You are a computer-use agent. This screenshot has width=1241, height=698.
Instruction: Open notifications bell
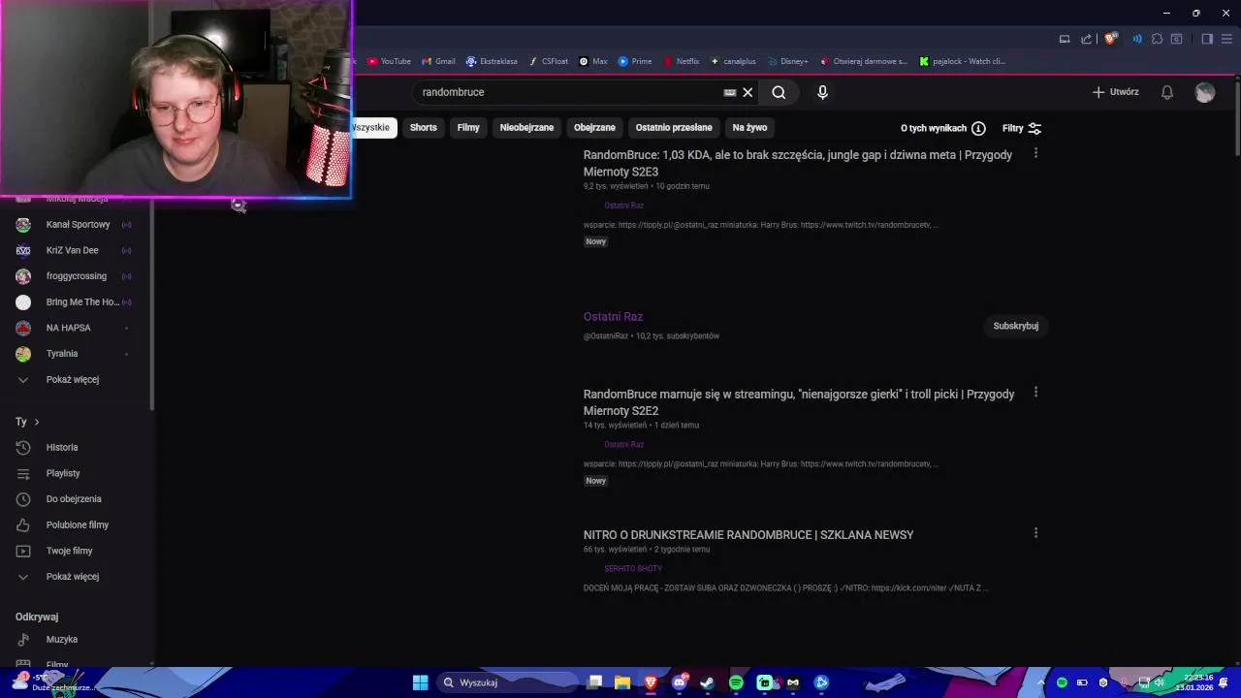(1167, 92)
